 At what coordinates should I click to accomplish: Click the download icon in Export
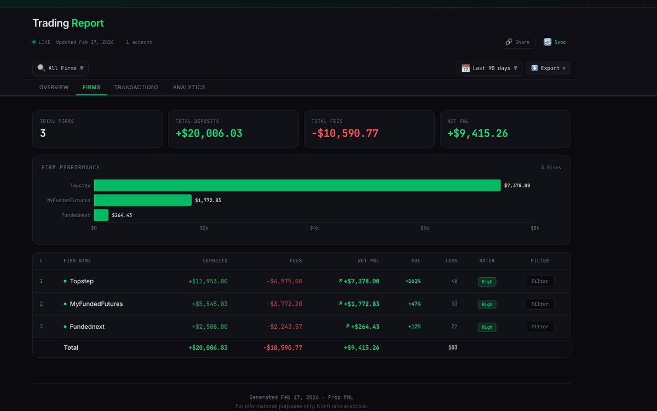[535, 68]
